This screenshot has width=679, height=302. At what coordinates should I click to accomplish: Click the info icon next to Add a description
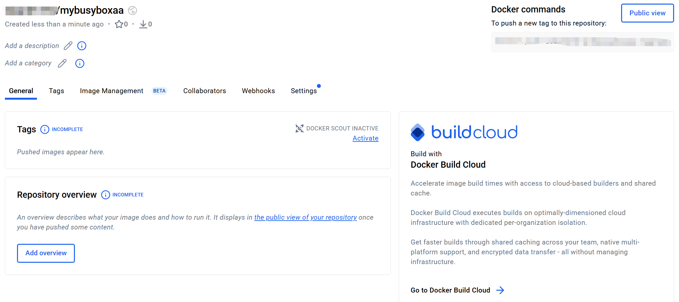pyautogui.click(x=82, y=46)
